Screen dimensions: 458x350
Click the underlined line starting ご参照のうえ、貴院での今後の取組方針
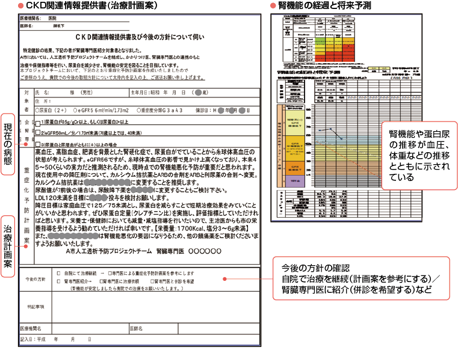[x=112, y=78]
